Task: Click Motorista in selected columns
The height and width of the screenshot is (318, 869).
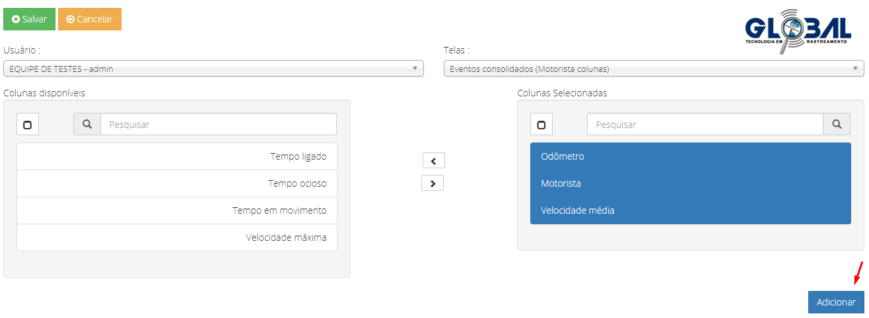Action: (690, 183)
